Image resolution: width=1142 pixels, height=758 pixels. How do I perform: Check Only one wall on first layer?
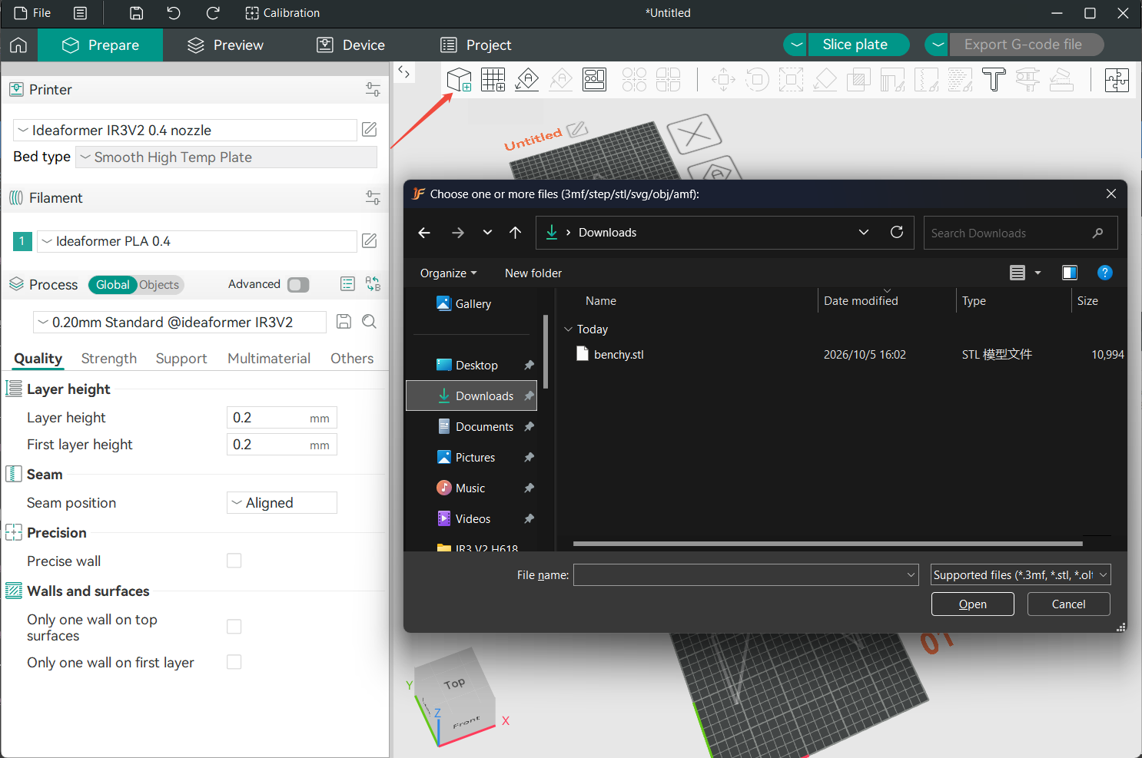pyautogui.click(x=234, y=662)
